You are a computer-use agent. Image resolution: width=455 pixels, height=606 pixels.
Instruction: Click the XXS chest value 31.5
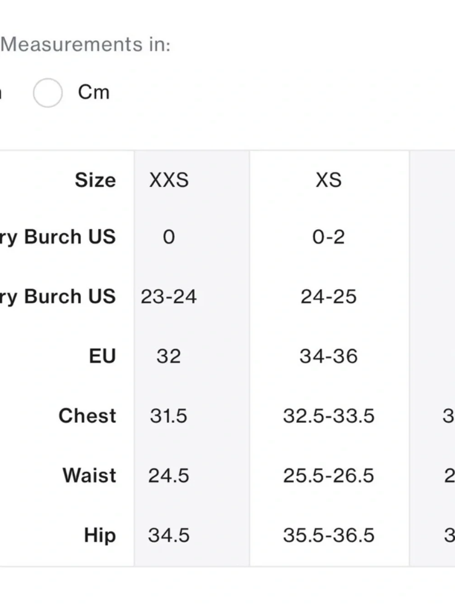169,416
